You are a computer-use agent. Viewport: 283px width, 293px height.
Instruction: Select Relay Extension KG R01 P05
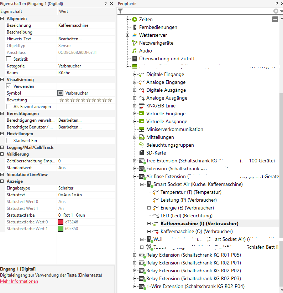tap(194, 255)
